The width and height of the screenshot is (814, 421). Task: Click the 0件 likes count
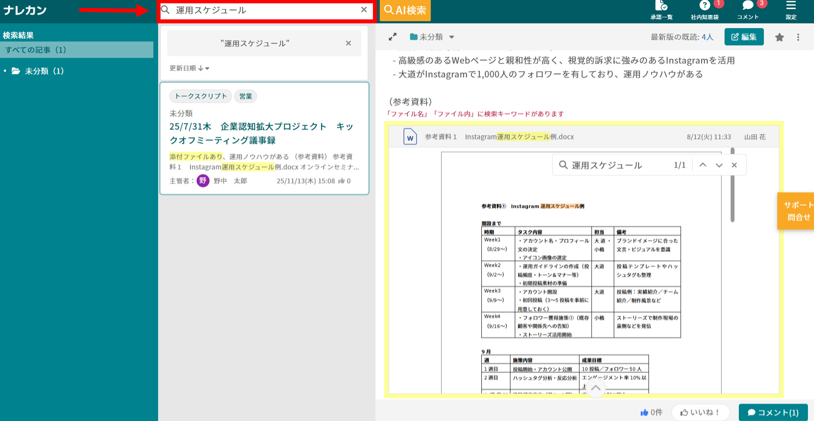point(652,412)
